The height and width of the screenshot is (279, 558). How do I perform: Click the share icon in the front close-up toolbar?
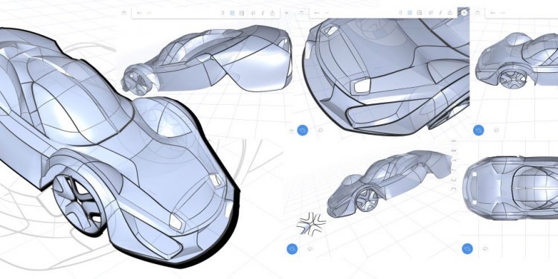pos(450,13)
